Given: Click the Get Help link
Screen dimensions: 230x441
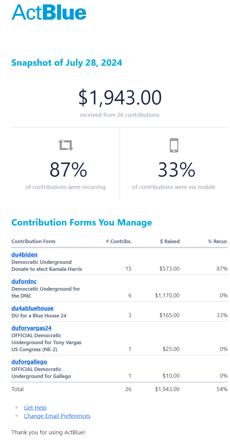Looking at the screenshot, I should (35, 408).
